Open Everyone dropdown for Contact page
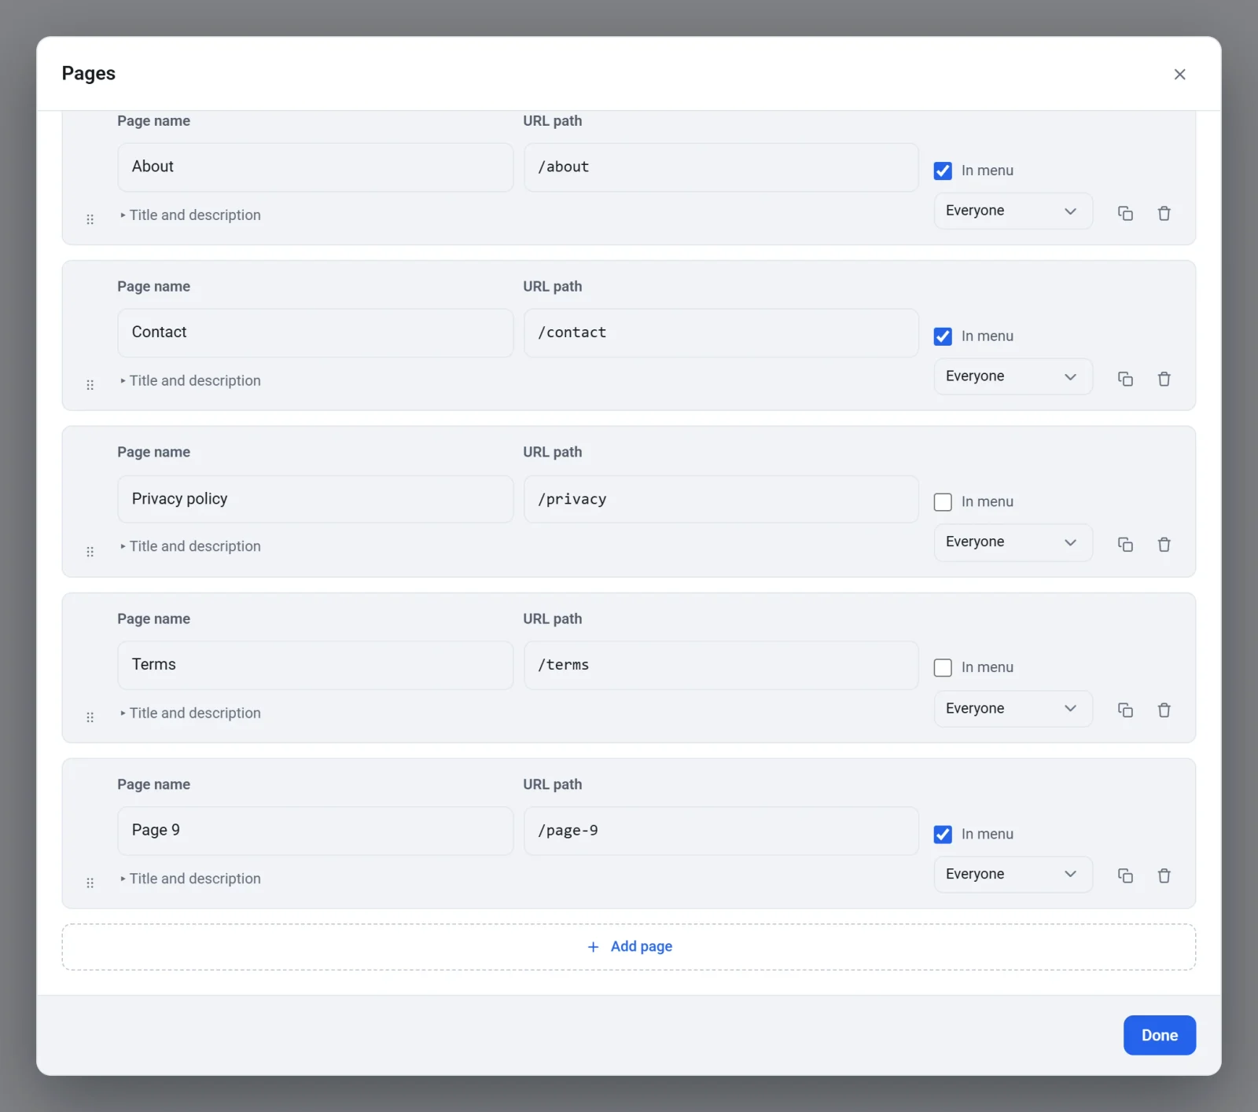This screenshot has height=1112, width=1258. point(1013,376)
